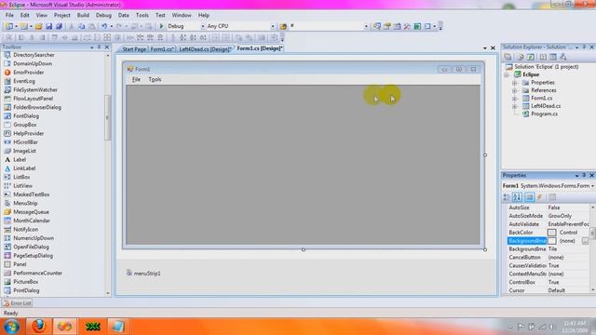Click the find text input field
This screenshot has width=596, height=335.
326,26
